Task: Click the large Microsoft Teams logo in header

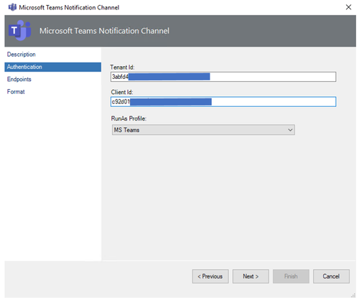Action: pos(20,30)
